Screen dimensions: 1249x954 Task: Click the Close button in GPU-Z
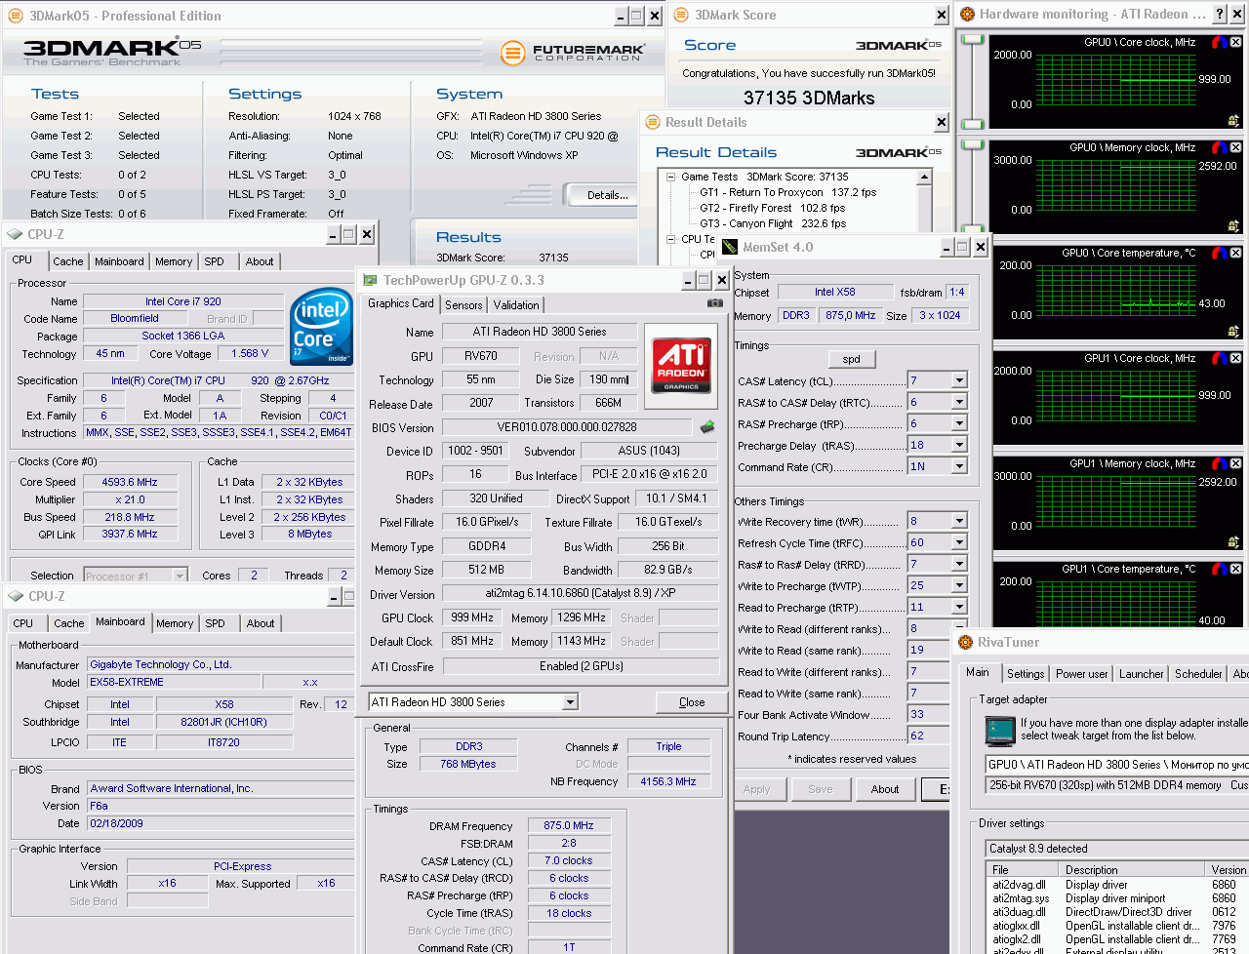692,702
